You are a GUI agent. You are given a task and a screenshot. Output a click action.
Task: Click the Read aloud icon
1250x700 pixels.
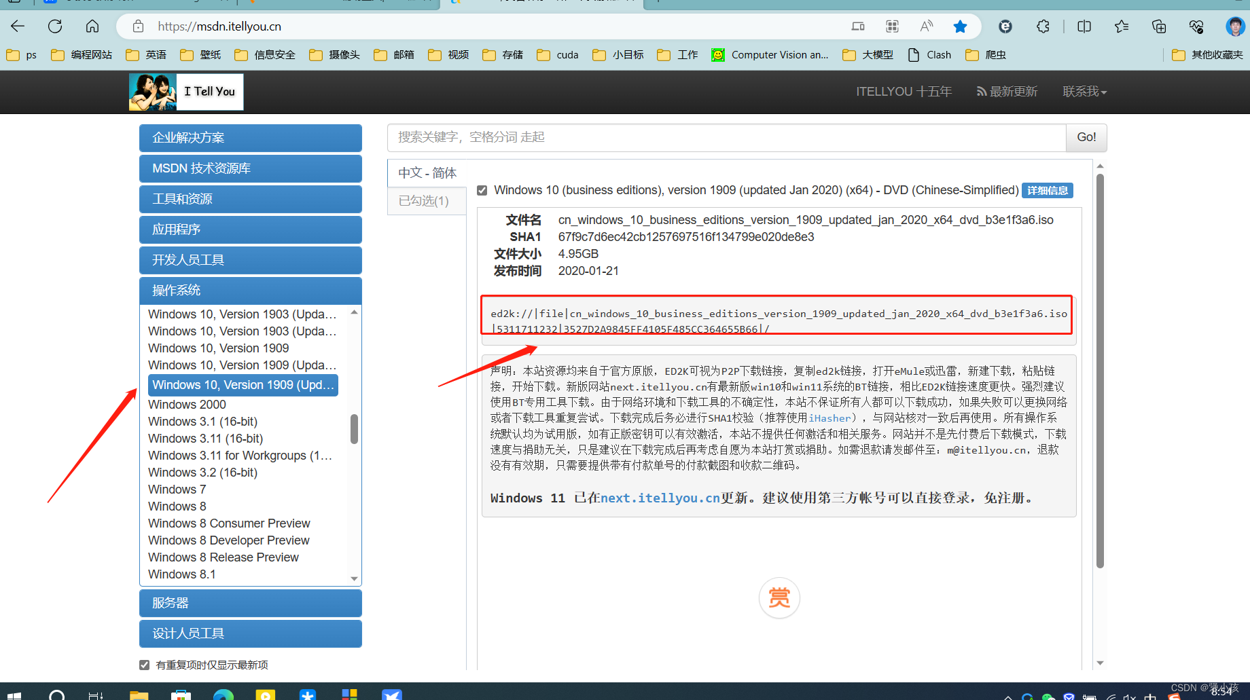[x=926, y=26]
